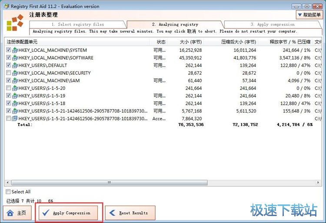Click the freed value 3,547,136 / 8%
This screenshot has height=223, width=326.
click(x=295, y=58)
